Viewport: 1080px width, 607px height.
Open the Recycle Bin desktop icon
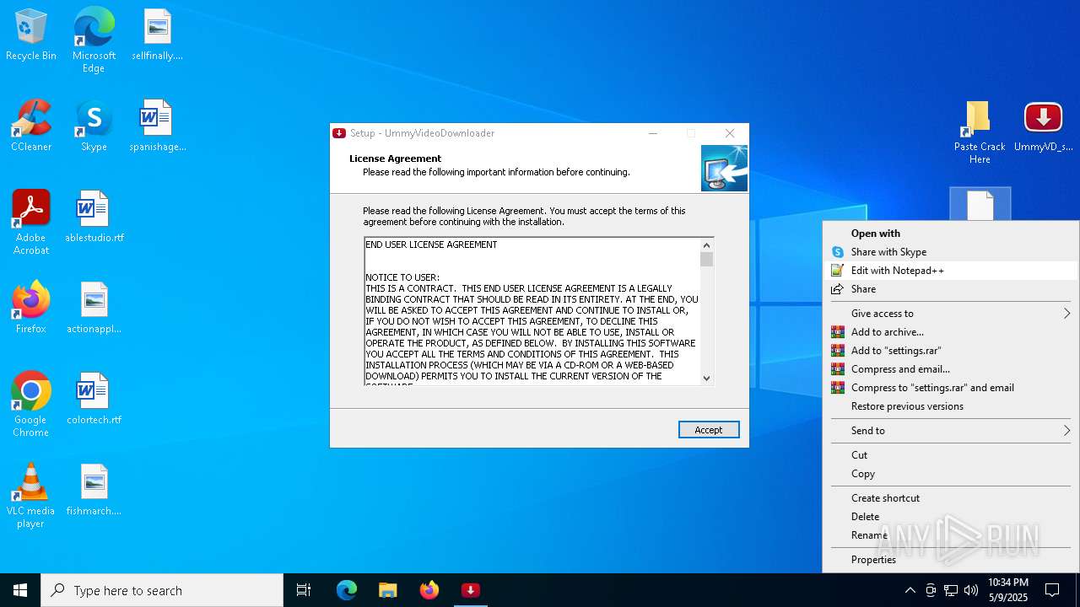31,35
